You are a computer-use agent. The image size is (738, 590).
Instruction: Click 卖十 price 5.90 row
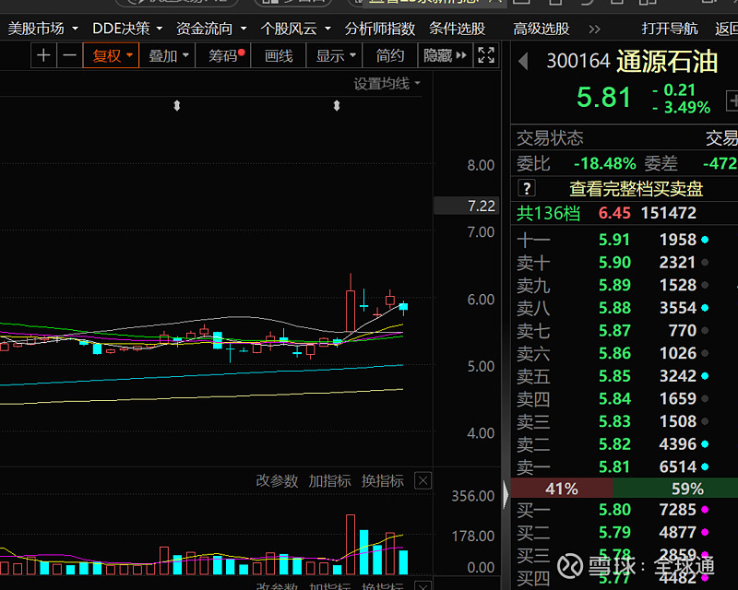625,262
